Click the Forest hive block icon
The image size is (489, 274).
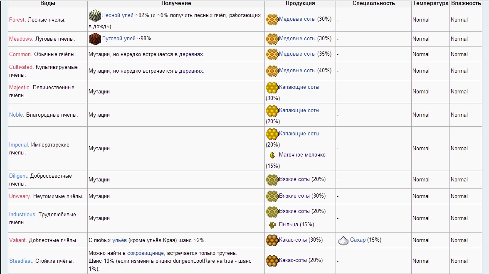point(95,16)
